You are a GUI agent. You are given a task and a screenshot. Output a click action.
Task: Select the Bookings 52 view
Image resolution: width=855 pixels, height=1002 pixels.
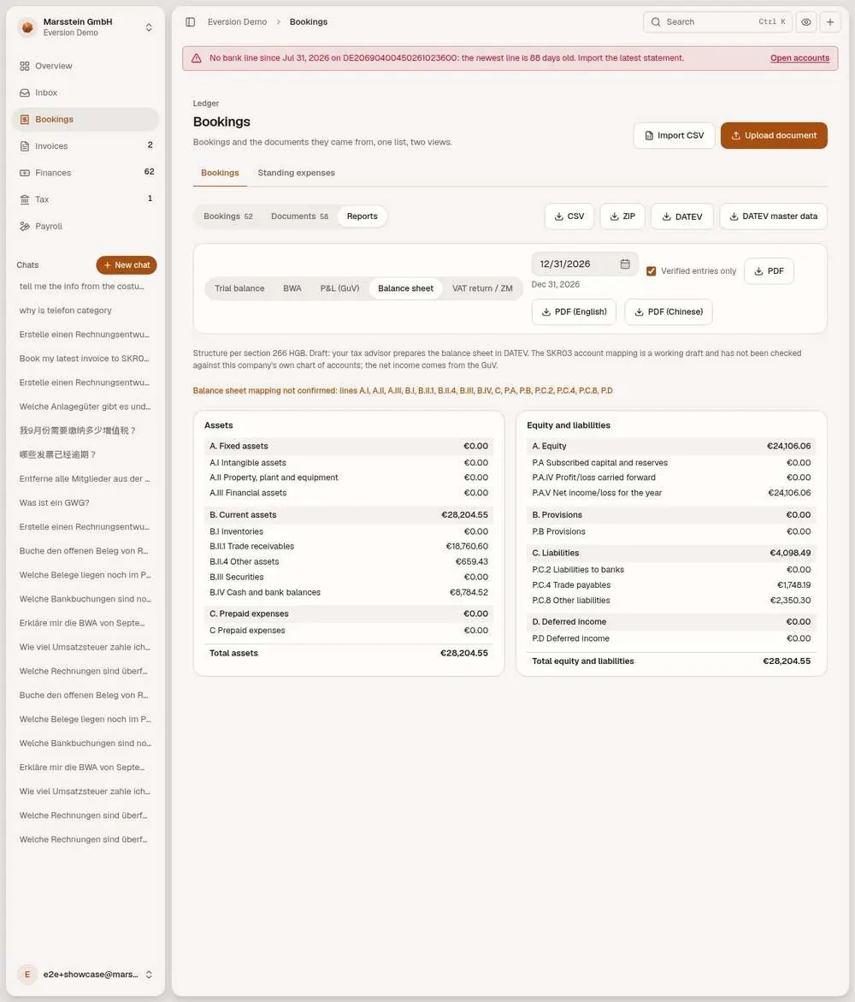pos(228,216)
